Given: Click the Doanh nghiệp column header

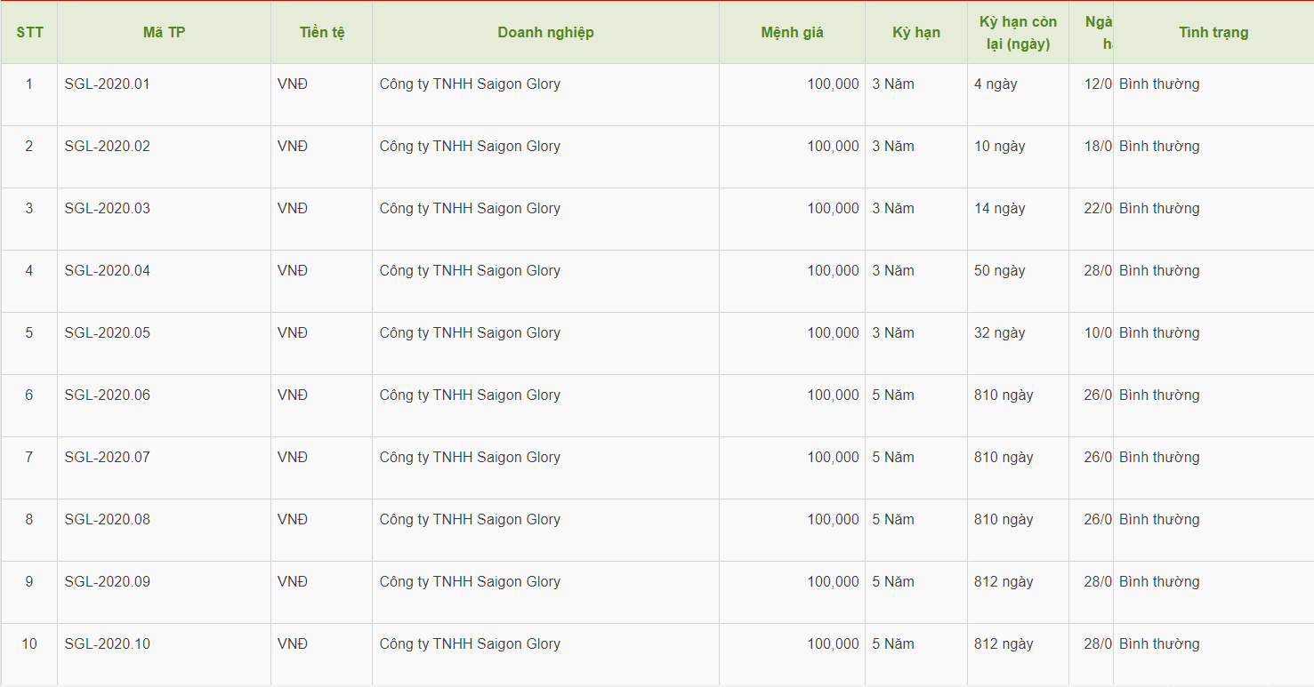Looking at the screenshot, I should click(x=545, y=33).
